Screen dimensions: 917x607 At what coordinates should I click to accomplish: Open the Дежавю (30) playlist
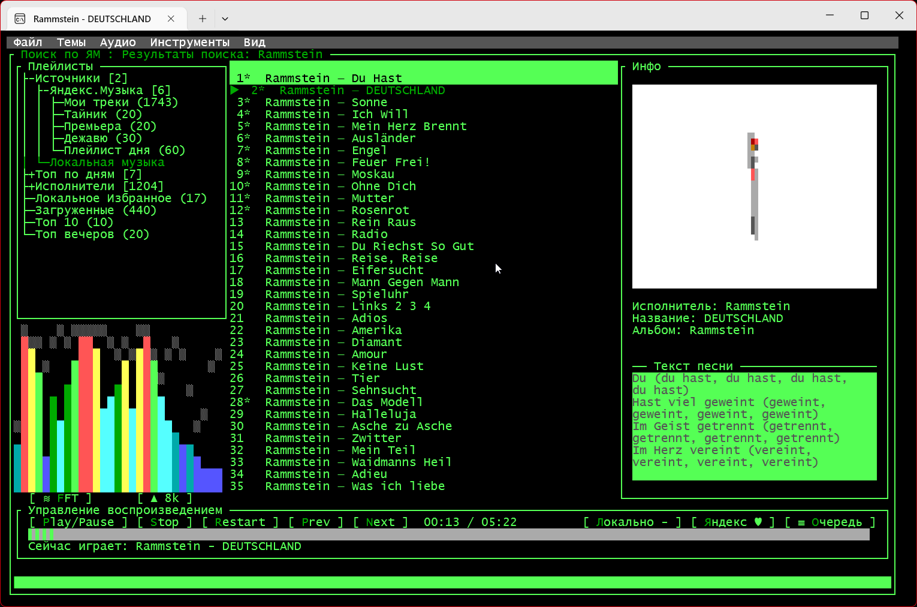coord(103,139)
